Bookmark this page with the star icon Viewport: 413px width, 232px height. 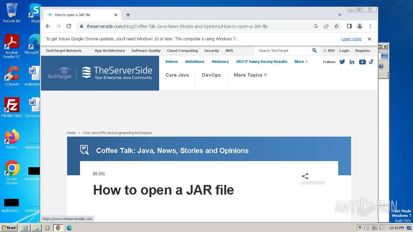(x=337, y=26)
